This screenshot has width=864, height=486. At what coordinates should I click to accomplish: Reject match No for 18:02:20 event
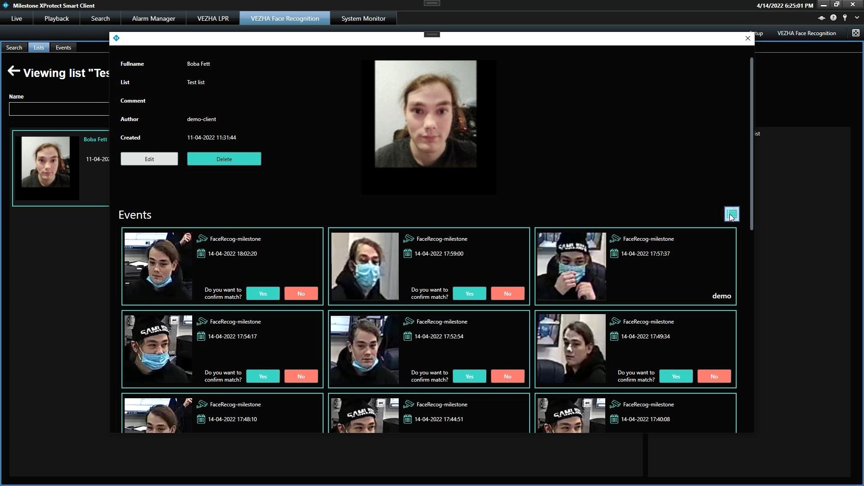[x=301, y=293]
